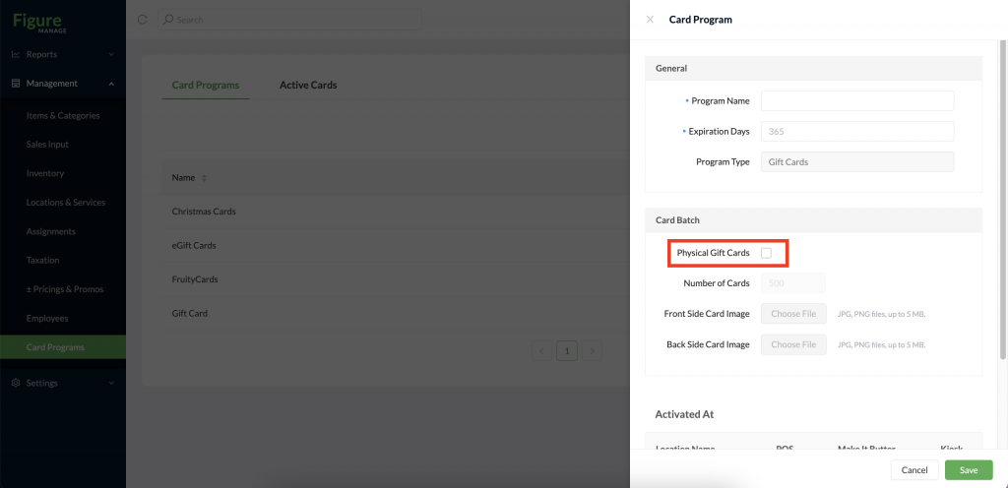Save the card program
This screenshot has height=488, width=1008.
(969, 470)
